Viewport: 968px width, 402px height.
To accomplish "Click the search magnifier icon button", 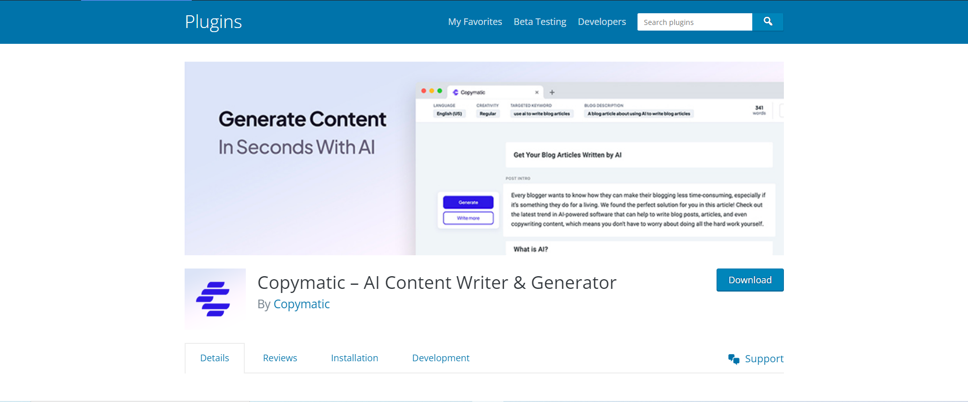I will (768, 22).
